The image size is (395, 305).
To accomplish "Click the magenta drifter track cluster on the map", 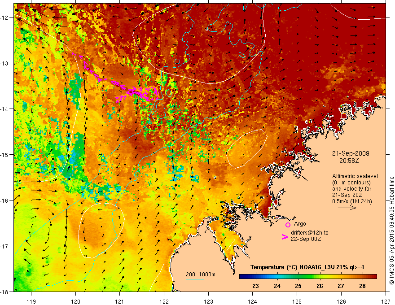I will coord(116,78).
